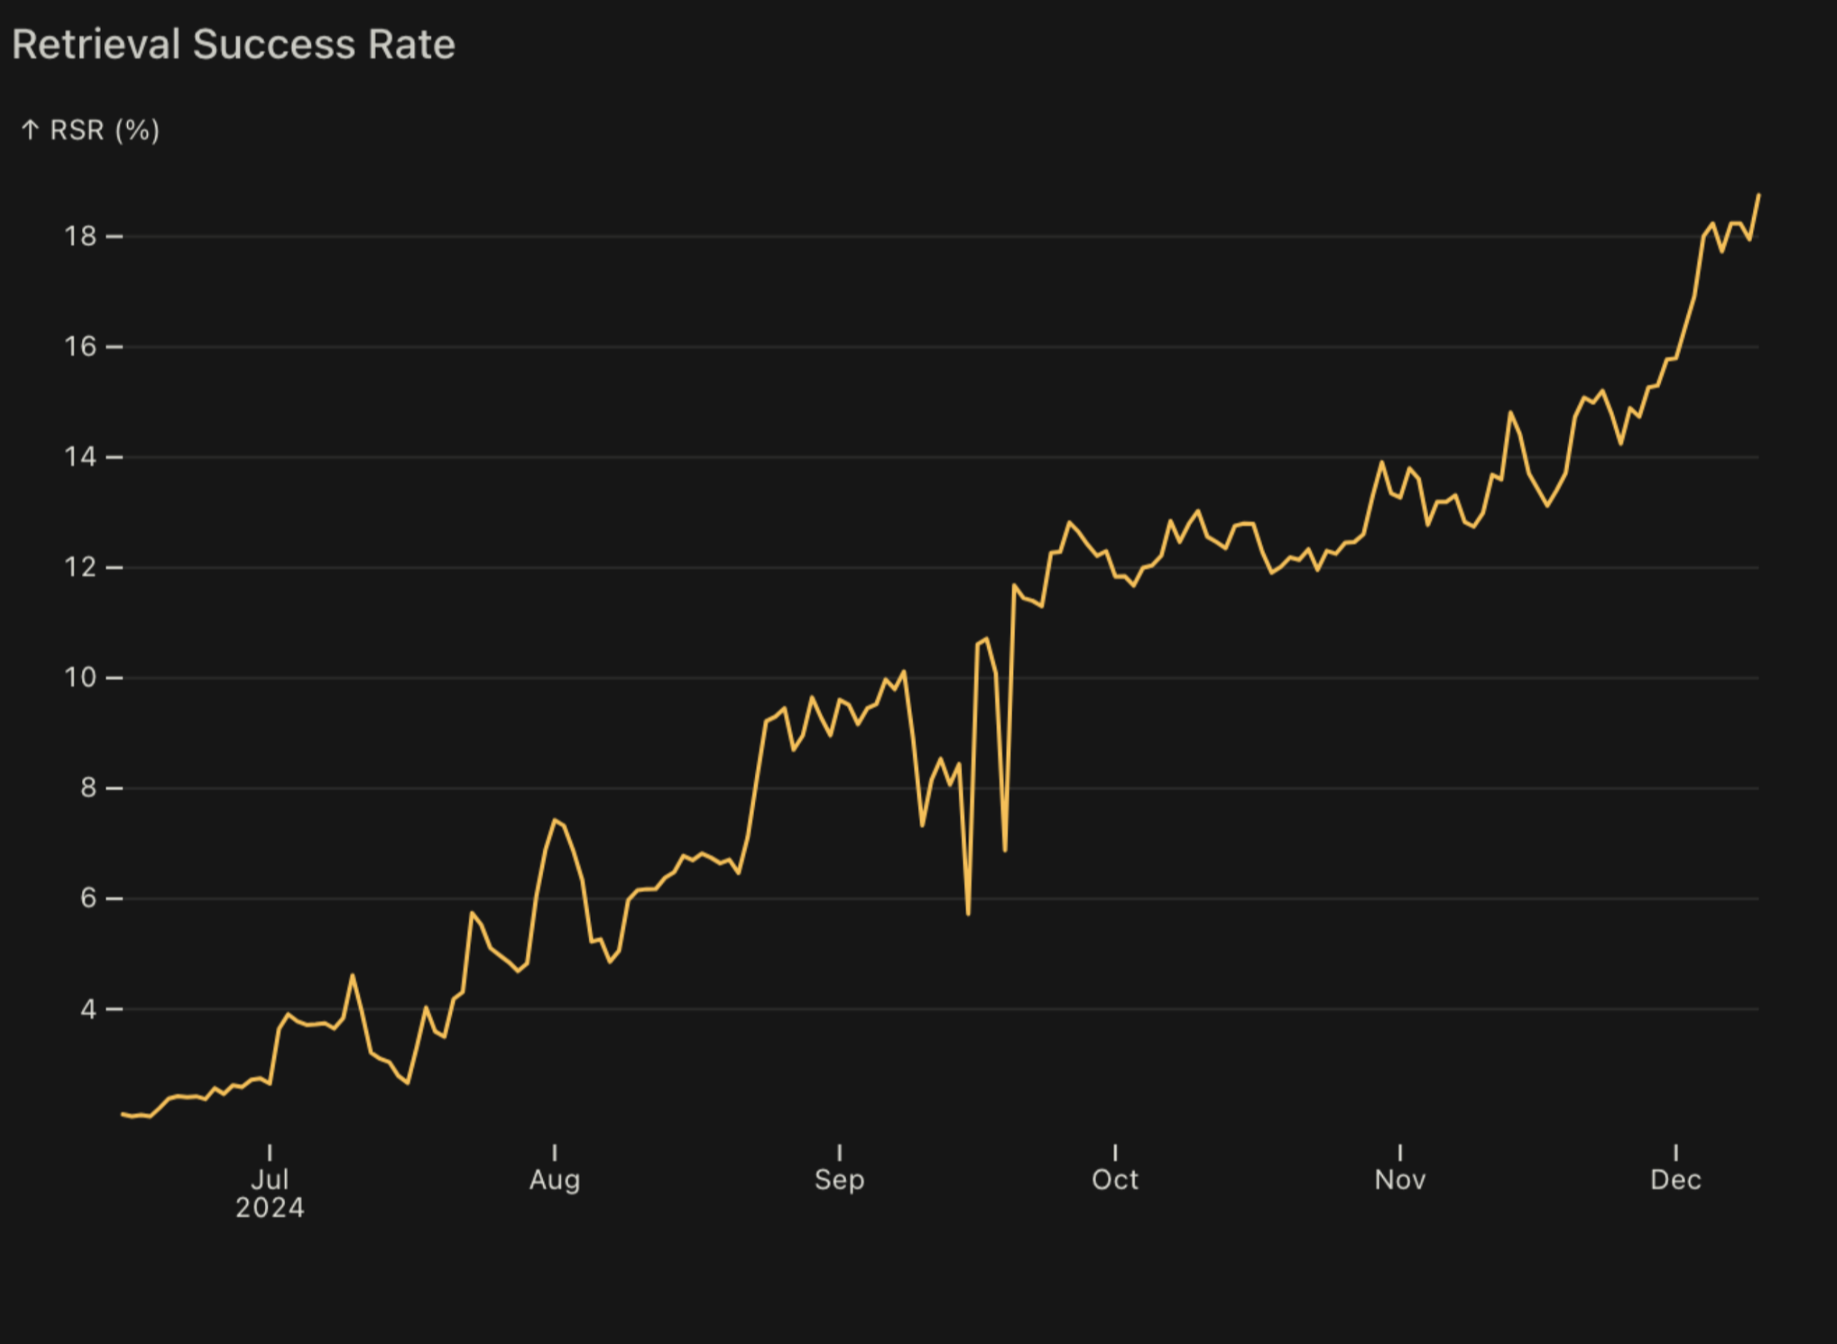The image size is (1837, 1344).
Task: Select the Oct month label on x-axis
Action: [1114, 1179]
